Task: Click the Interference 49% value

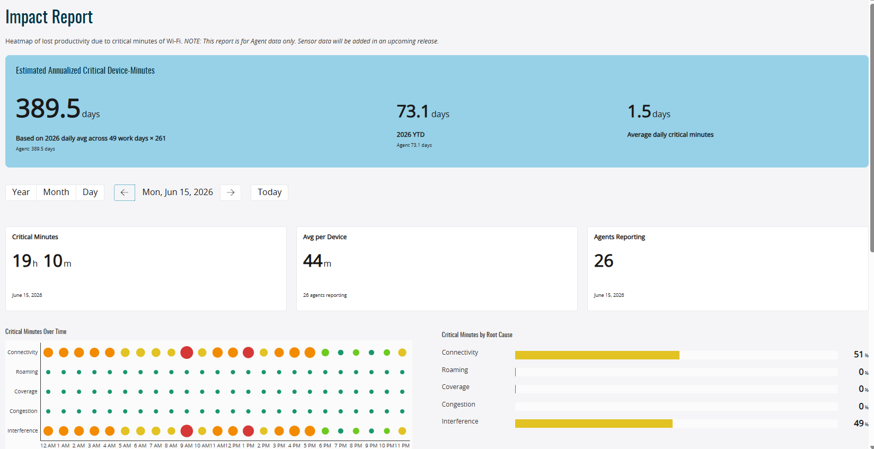Action: [x=861, y=424]
